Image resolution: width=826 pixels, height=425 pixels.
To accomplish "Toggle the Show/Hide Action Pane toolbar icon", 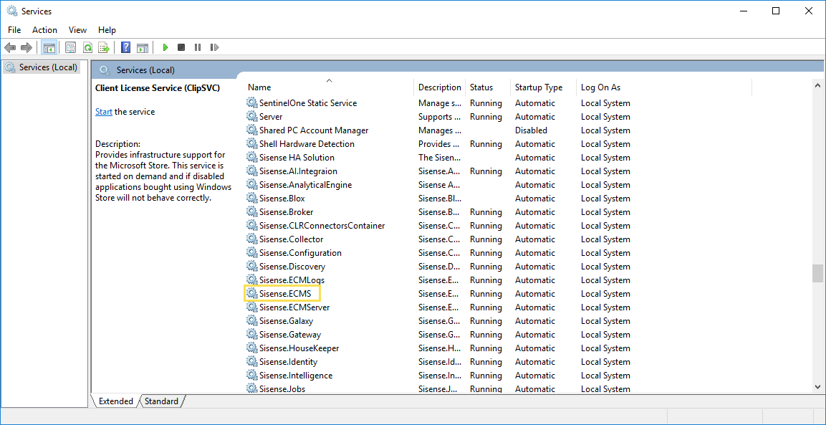I will tap(143, 47).
